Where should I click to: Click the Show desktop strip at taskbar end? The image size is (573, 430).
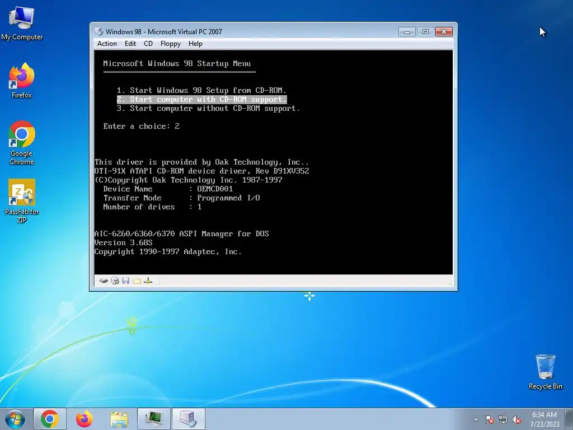click(x=569, y=419)
